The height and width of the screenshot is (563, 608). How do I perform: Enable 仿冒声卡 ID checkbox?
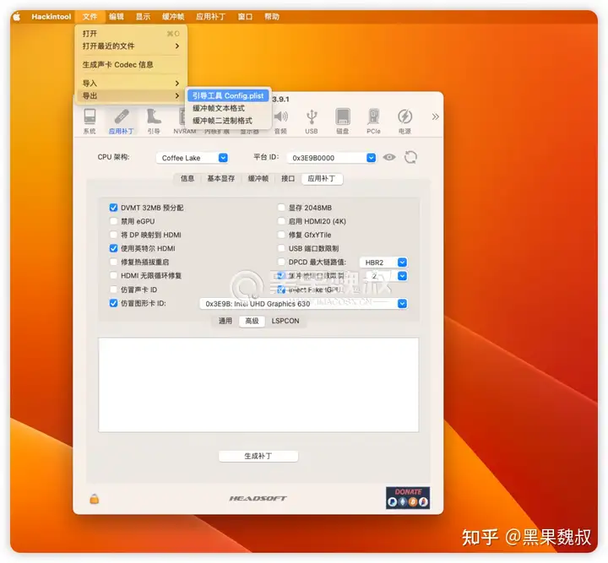[x=113, y=290]
